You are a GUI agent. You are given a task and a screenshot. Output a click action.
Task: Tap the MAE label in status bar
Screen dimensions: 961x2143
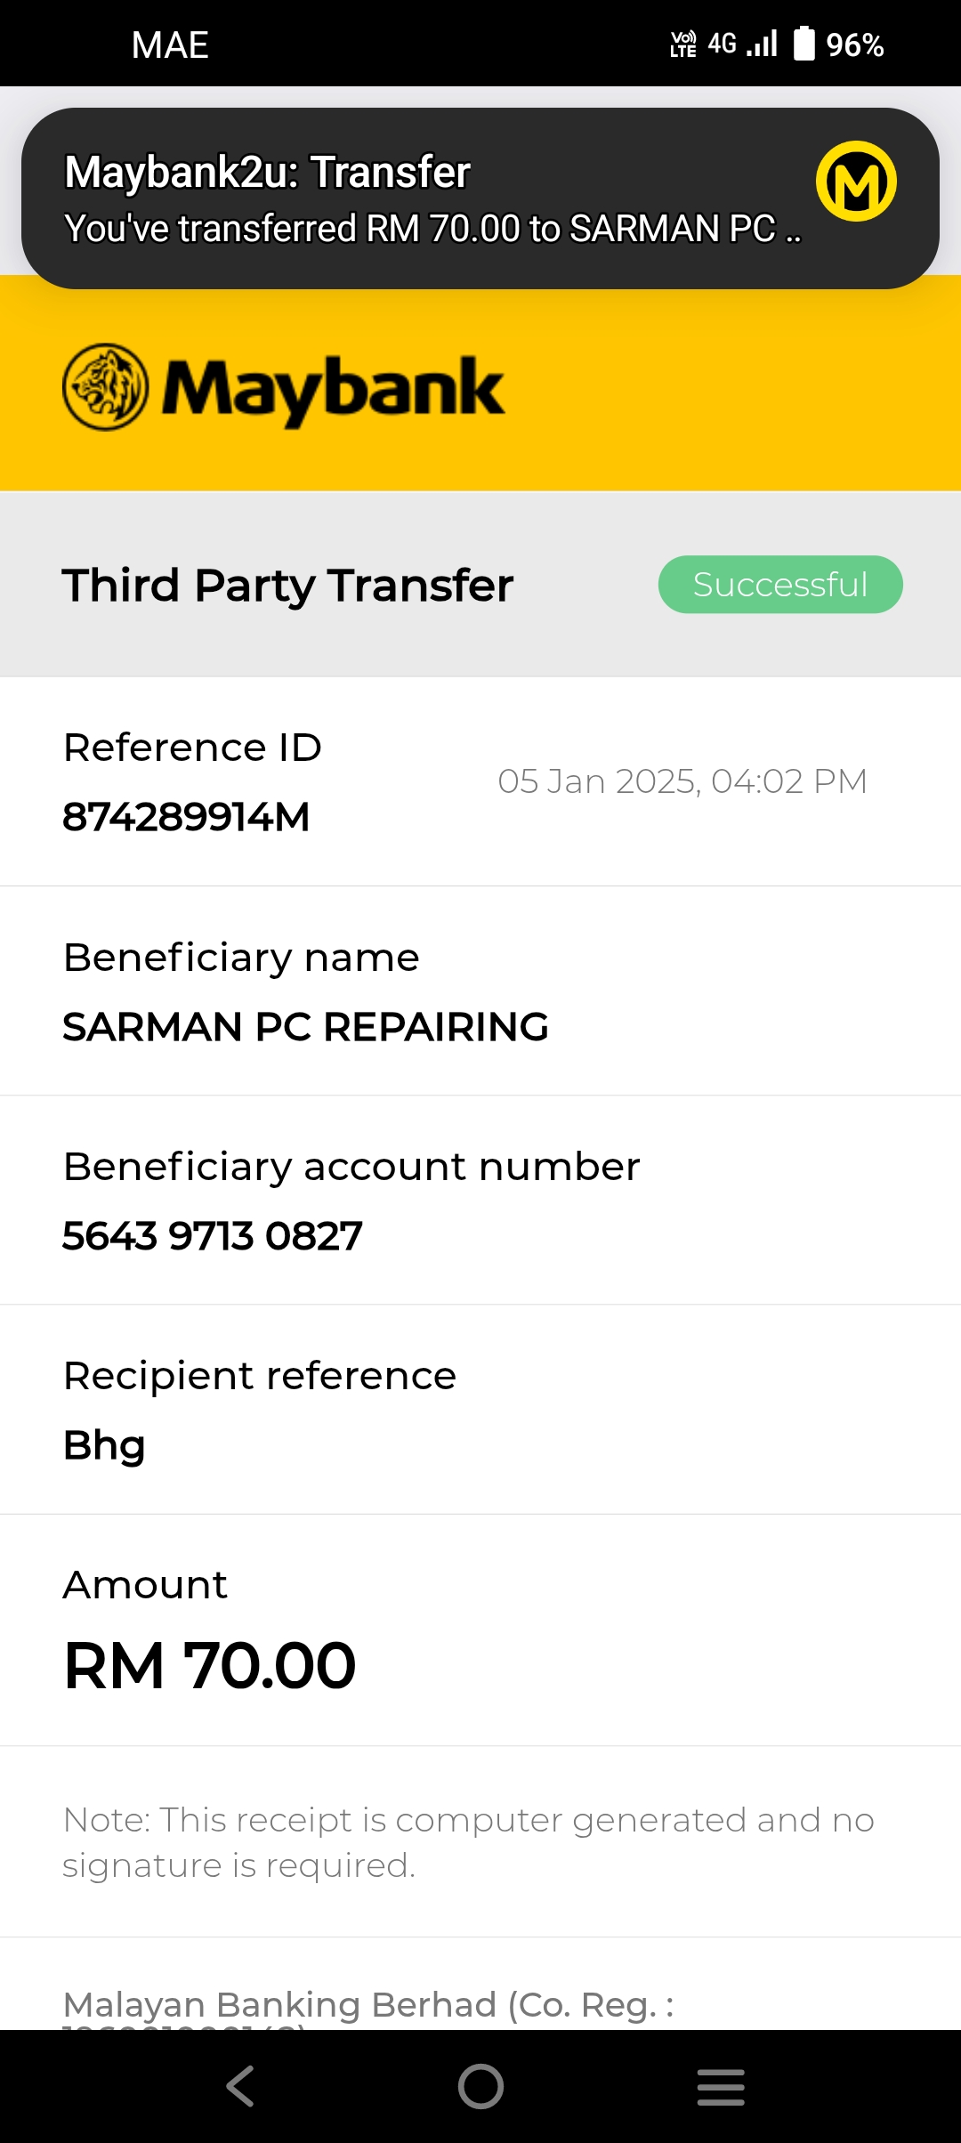[x=170, y=44]
